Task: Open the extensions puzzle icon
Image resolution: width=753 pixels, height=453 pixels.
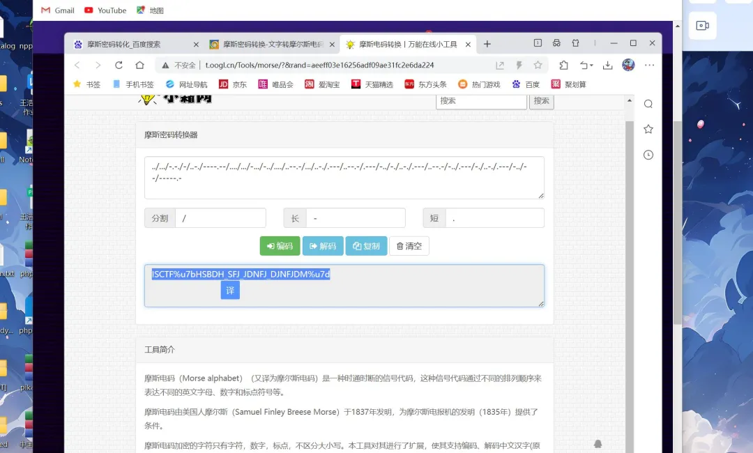Action: (x=564, y=65)
